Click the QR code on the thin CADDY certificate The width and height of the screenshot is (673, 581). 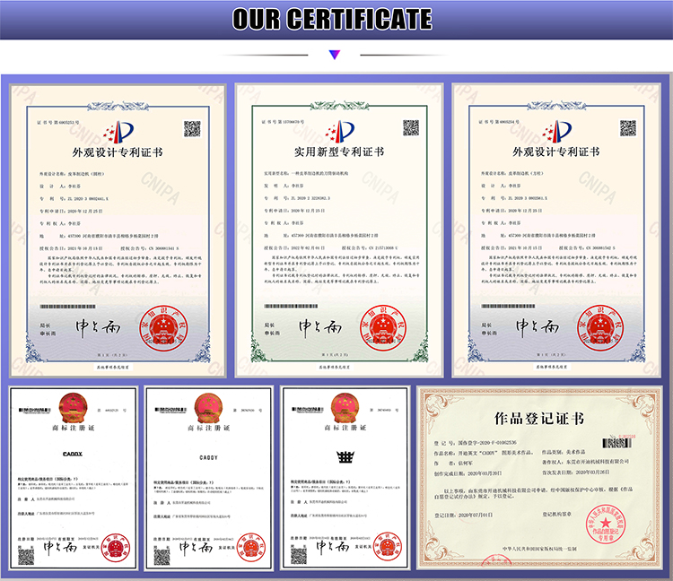[x=162, y=557]
